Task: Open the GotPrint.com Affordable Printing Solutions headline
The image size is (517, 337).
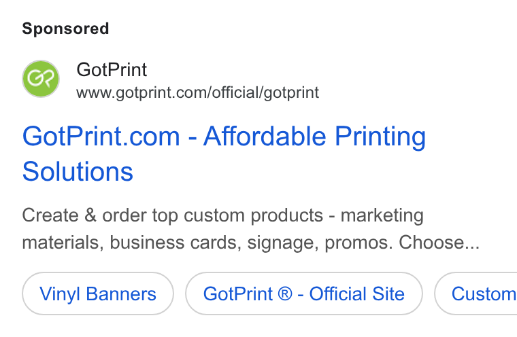Action: coord(224,154)
